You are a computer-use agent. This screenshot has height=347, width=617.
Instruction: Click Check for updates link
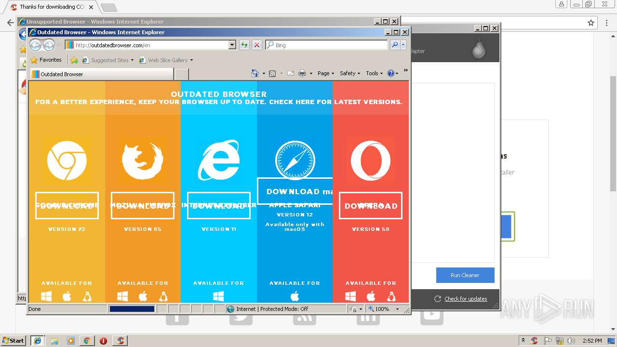(466, 299)
